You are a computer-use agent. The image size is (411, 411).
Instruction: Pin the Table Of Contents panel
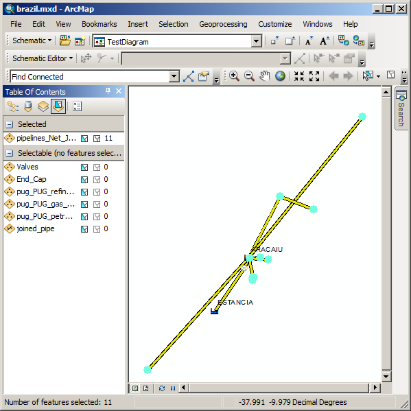[108, 91]
